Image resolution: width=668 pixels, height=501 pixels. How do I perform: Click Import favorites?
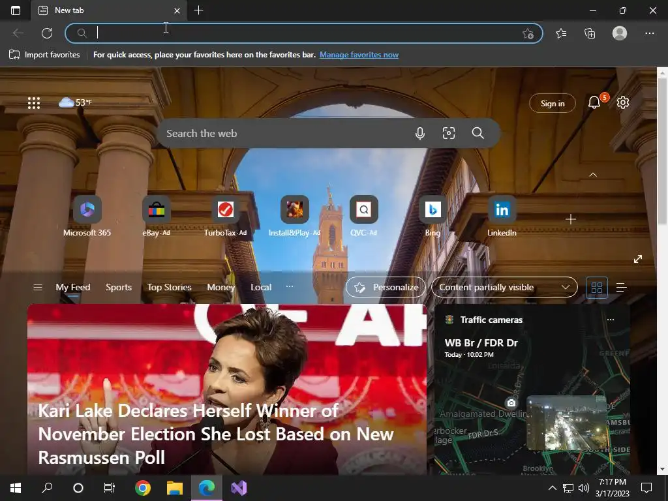coord(44,55)
